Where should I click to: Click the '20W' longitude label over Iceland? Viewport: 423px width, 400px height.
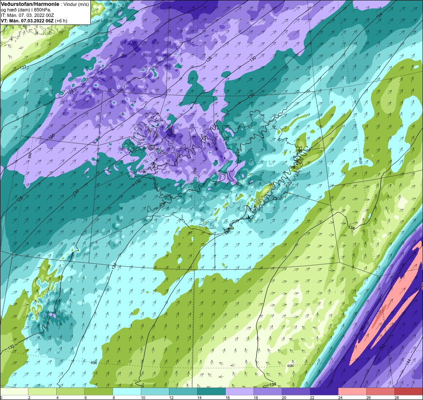(x=195, y=170)
